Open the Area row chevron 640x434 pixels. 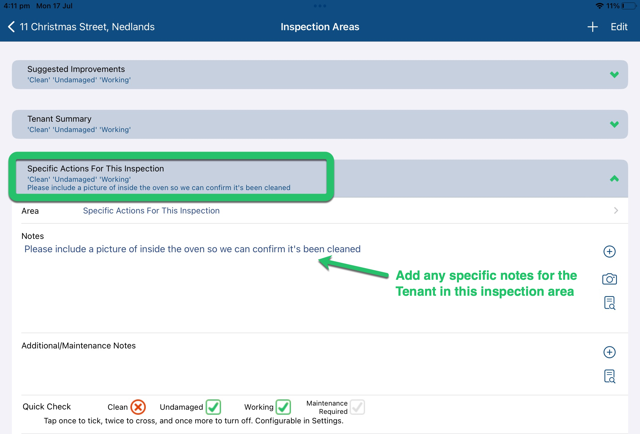(x=616, y=210)
